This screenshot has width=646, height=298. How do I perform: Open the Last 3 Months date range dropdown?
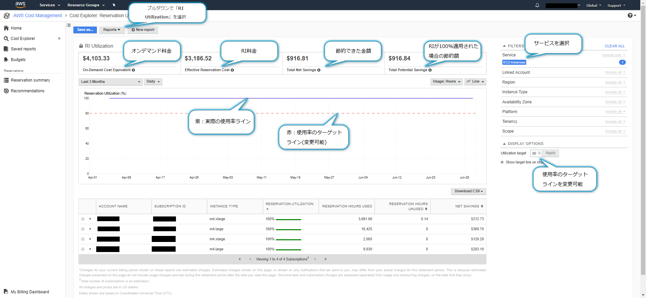111,82
